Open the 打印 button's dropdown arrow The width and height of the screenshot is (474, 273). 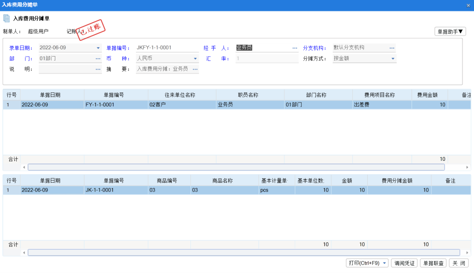tap(384, 263)
